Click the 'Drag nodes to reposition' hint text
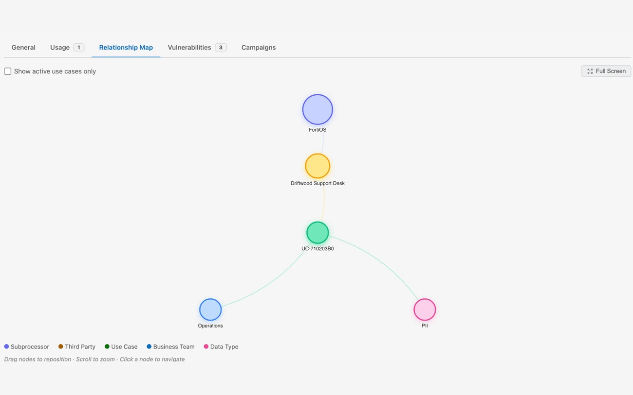633x395 pixels. (x=37, y=360)
